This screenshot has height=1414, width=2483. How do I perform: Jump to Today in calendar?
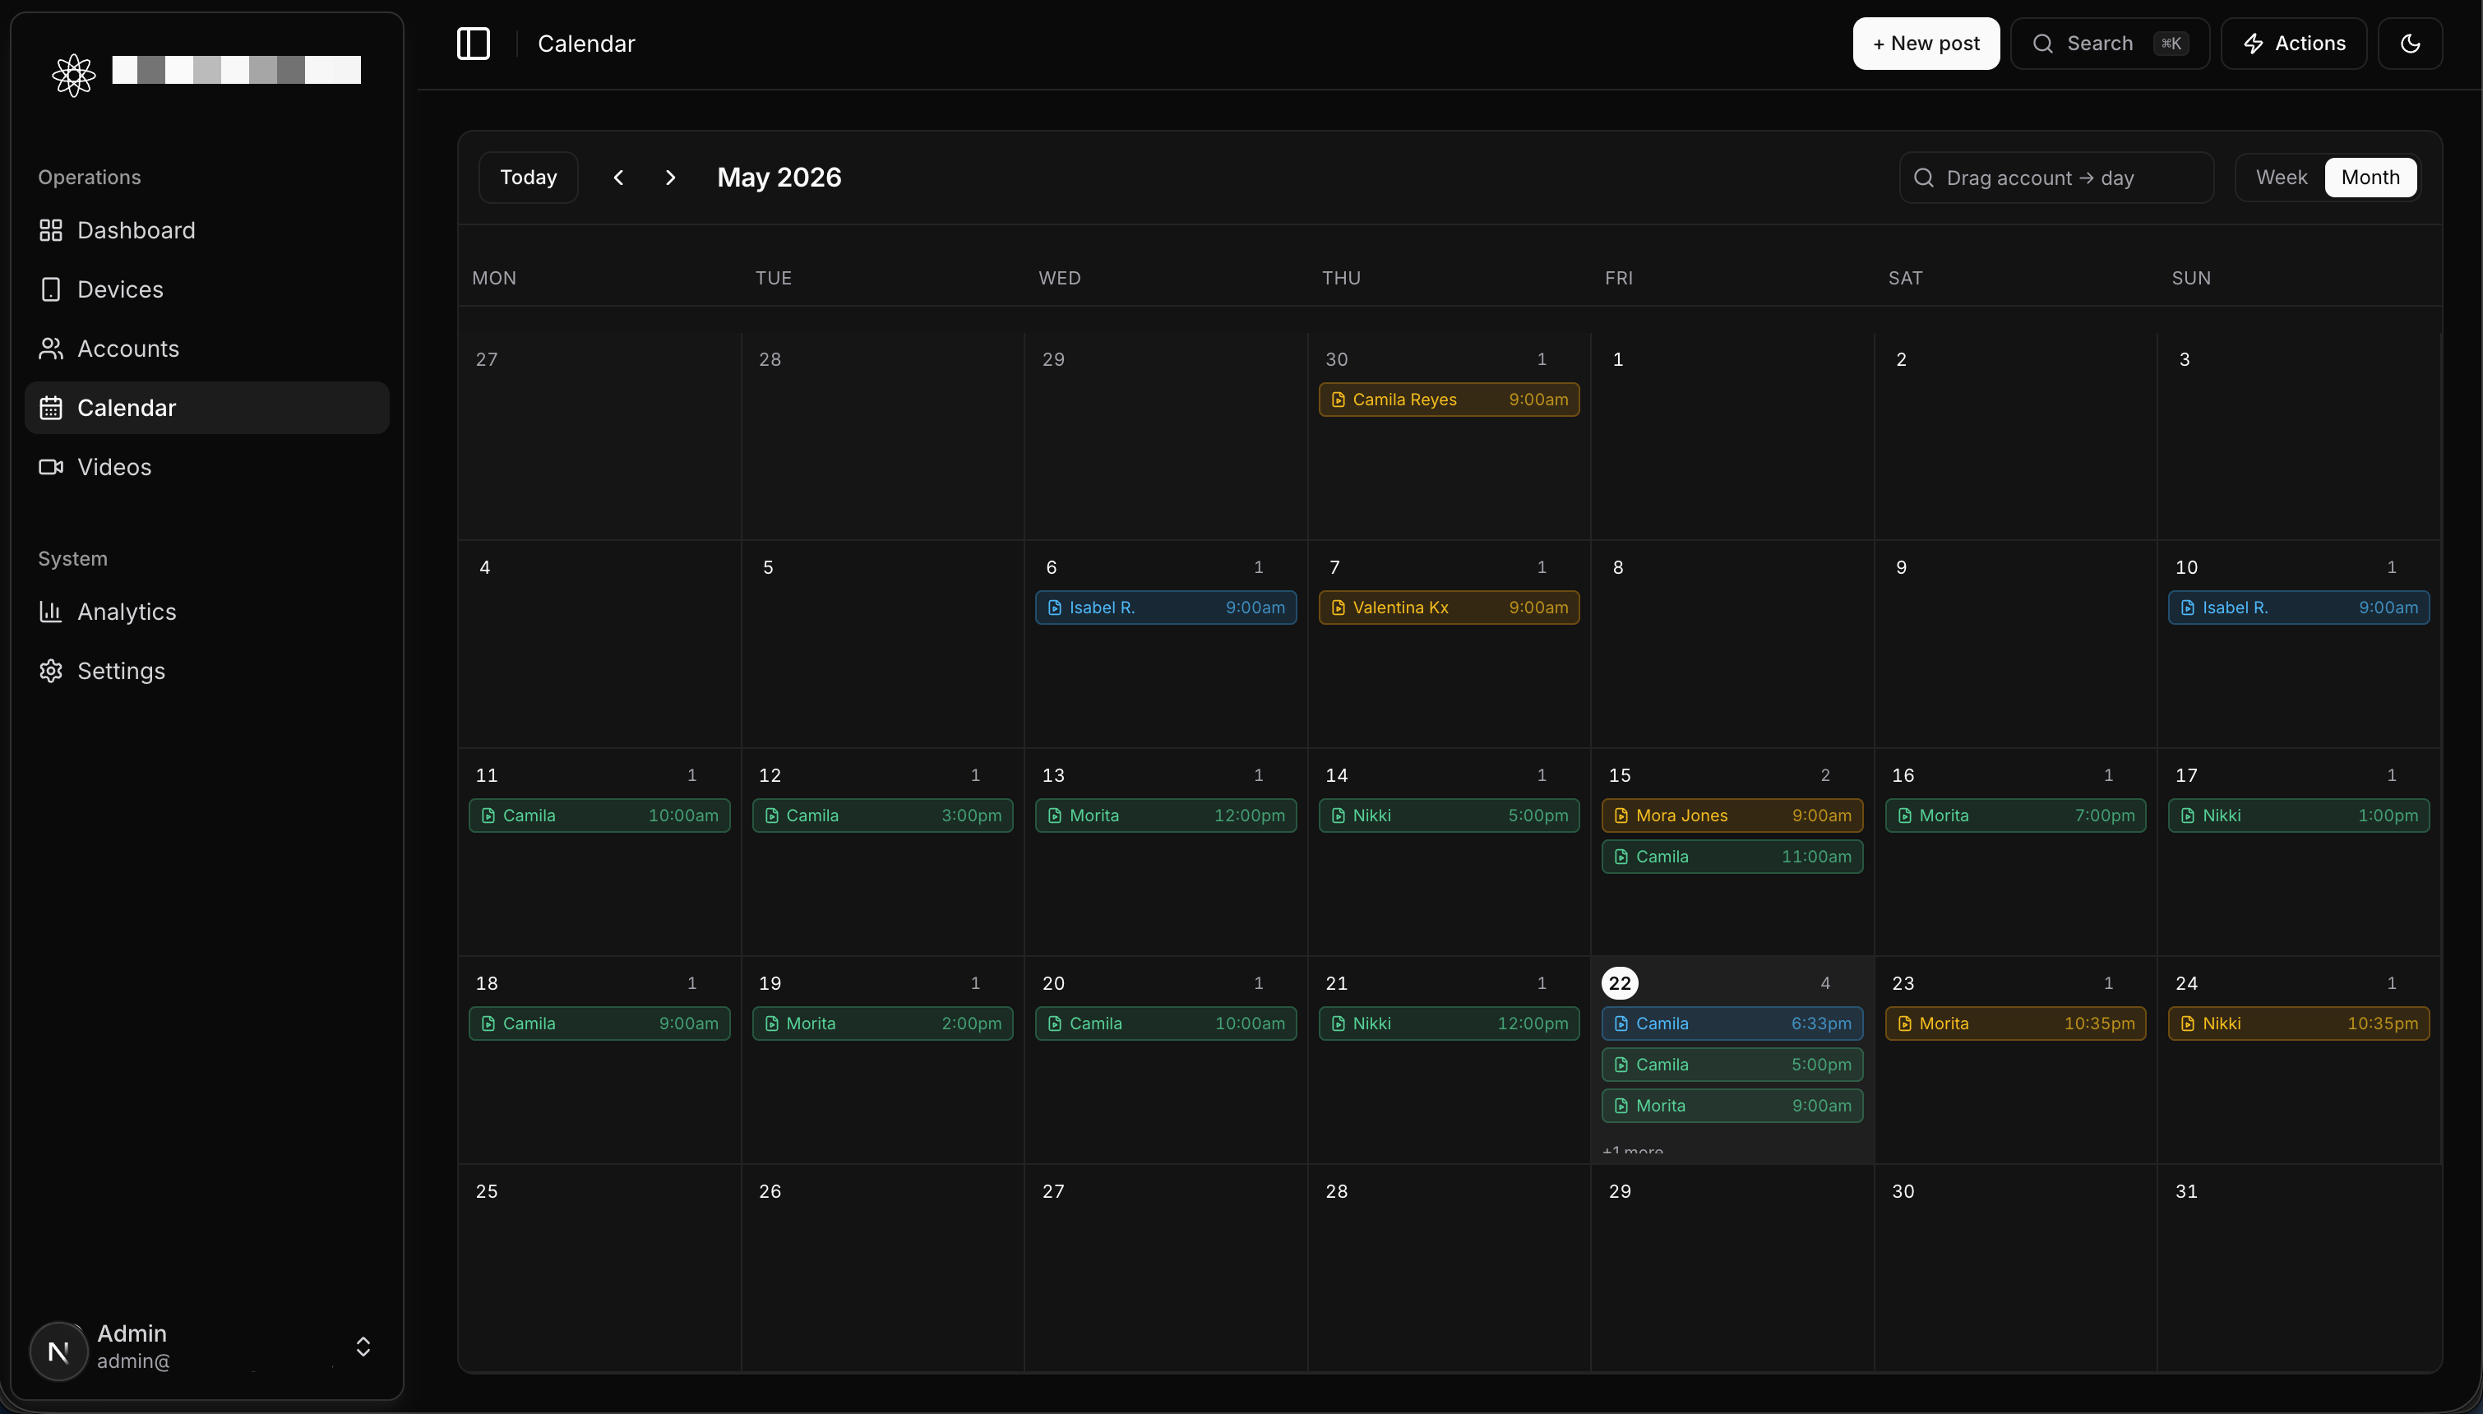529,178
